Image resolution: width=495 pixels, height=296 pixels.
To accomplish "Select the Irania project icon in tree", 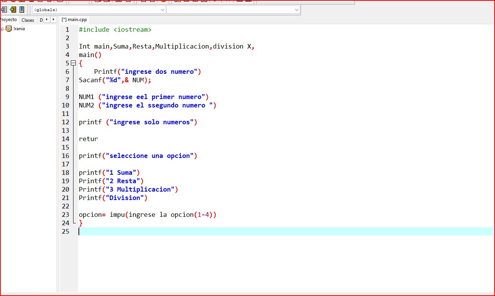I will [9, 29].
